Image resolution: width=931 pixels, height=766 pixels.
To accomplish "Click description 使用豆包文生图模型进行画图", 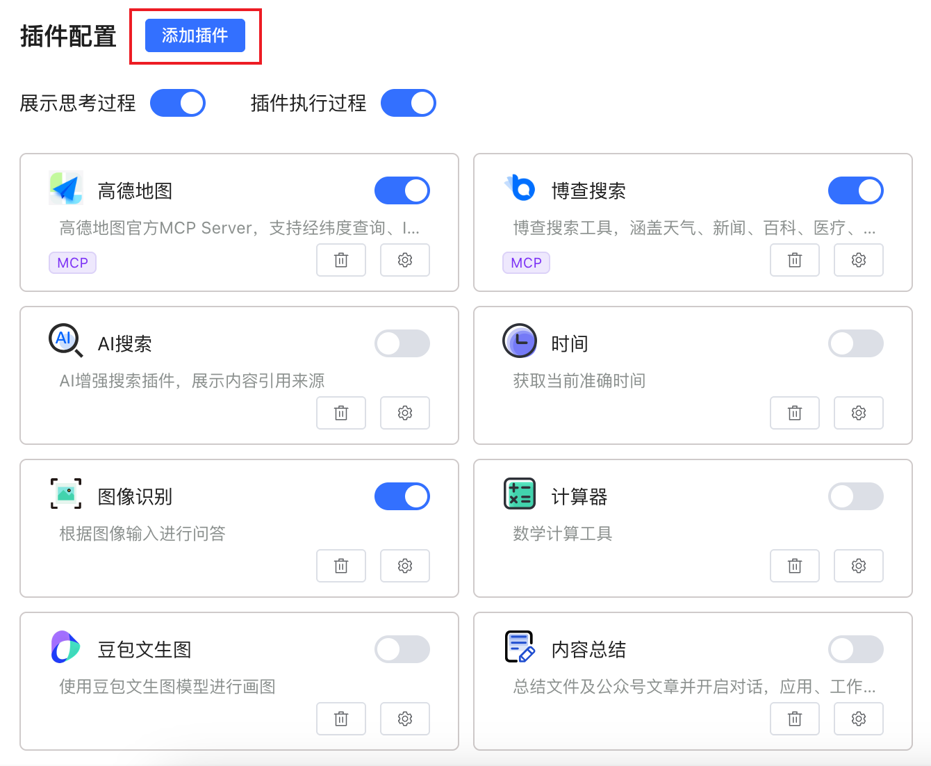I will (x=167, y=687).
